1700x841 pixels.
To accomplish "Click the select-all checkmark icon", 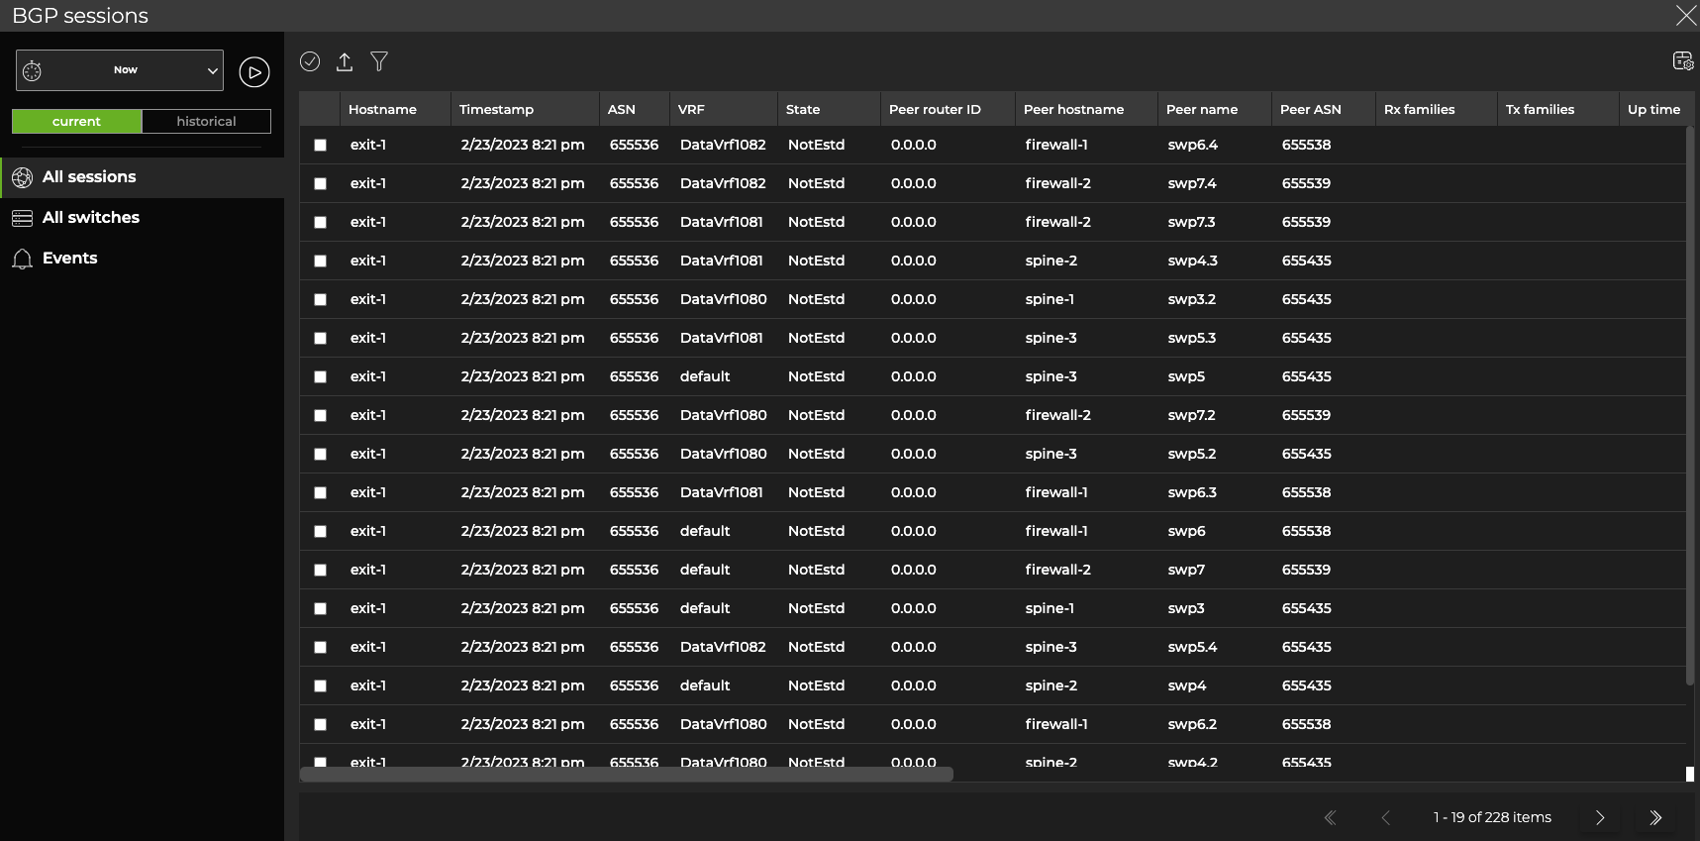I will (310, 61).
